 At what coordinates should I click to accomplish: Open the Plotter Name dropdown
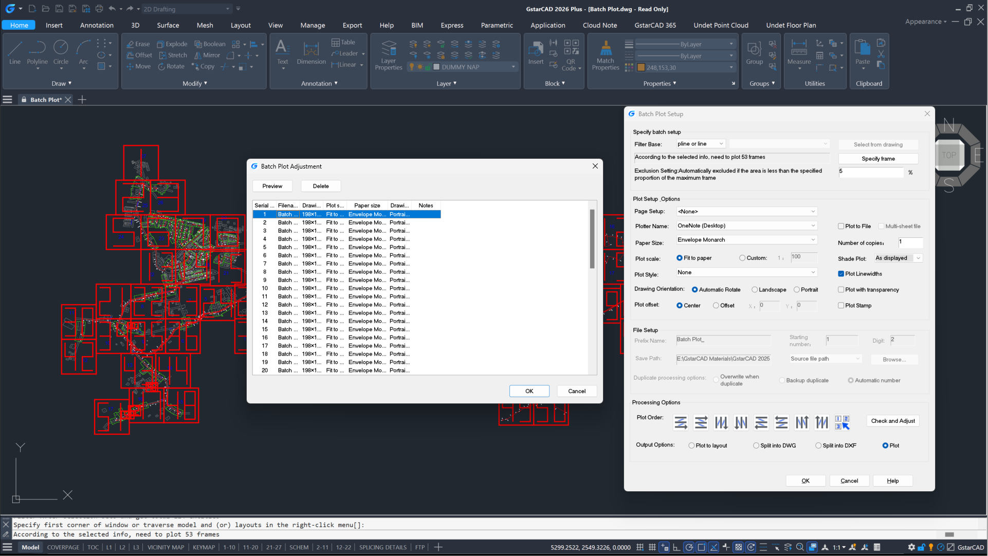pyautogui.click(x=813, y=226)
